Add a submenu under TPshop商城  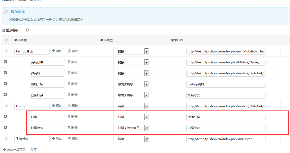(x=57, y=51)
